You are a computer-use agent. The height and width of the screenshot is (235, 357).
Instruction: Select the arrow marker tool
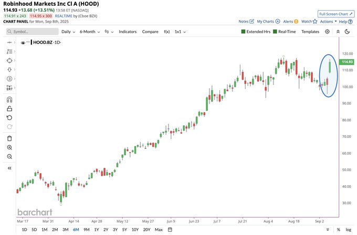point(9,70)
